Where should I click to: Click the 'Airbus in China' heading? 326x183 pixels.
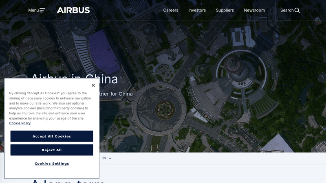(75, 79)
